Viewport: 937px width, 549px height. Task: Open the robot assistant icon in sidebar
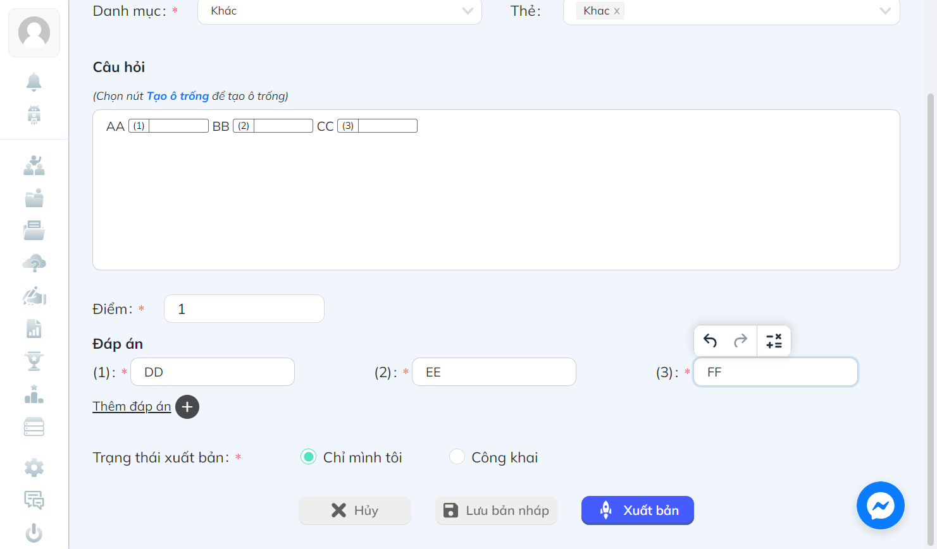tap(34, 114)
